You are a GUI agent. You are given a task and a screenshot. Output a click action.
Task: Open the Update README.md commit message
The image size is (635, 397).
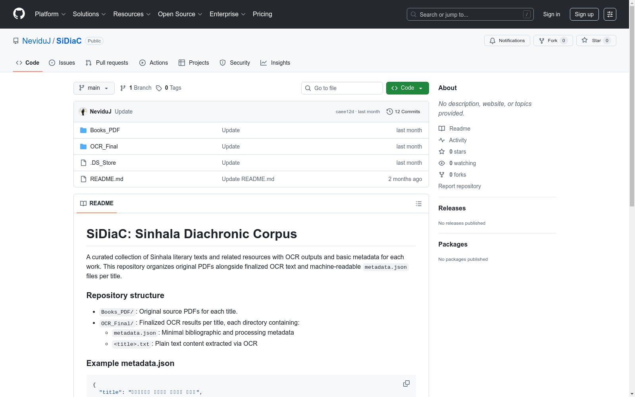(x=248, y=179)
